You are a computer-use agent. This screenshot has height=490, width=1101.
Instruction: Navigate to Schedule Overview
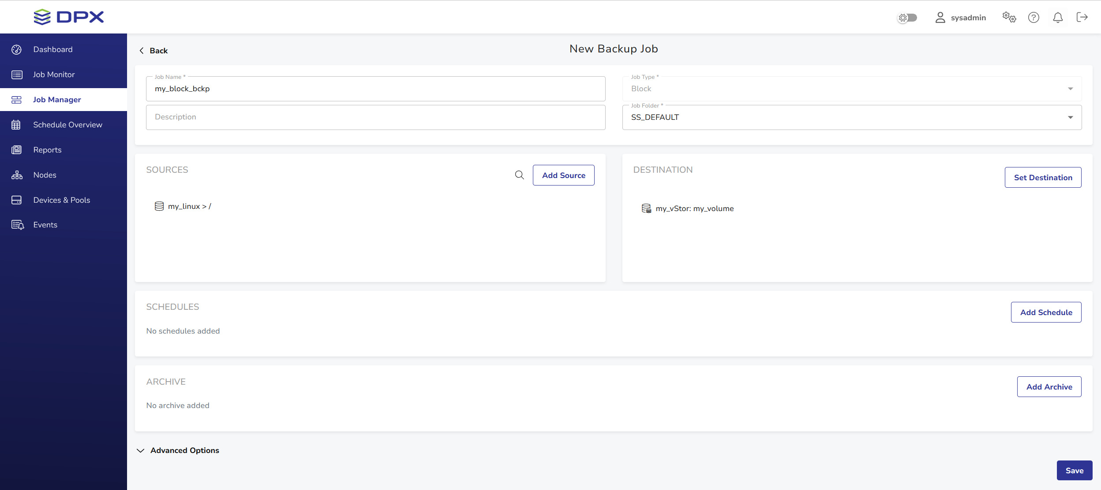coord(67,125)
